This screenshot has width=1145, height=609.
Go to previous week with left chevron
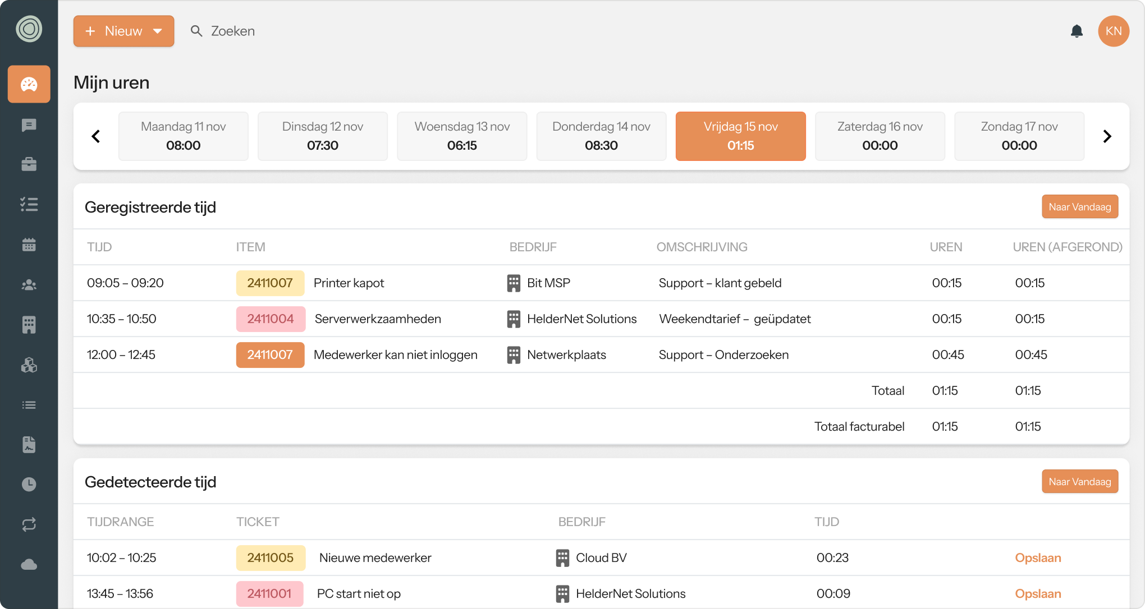click(96, 136)
